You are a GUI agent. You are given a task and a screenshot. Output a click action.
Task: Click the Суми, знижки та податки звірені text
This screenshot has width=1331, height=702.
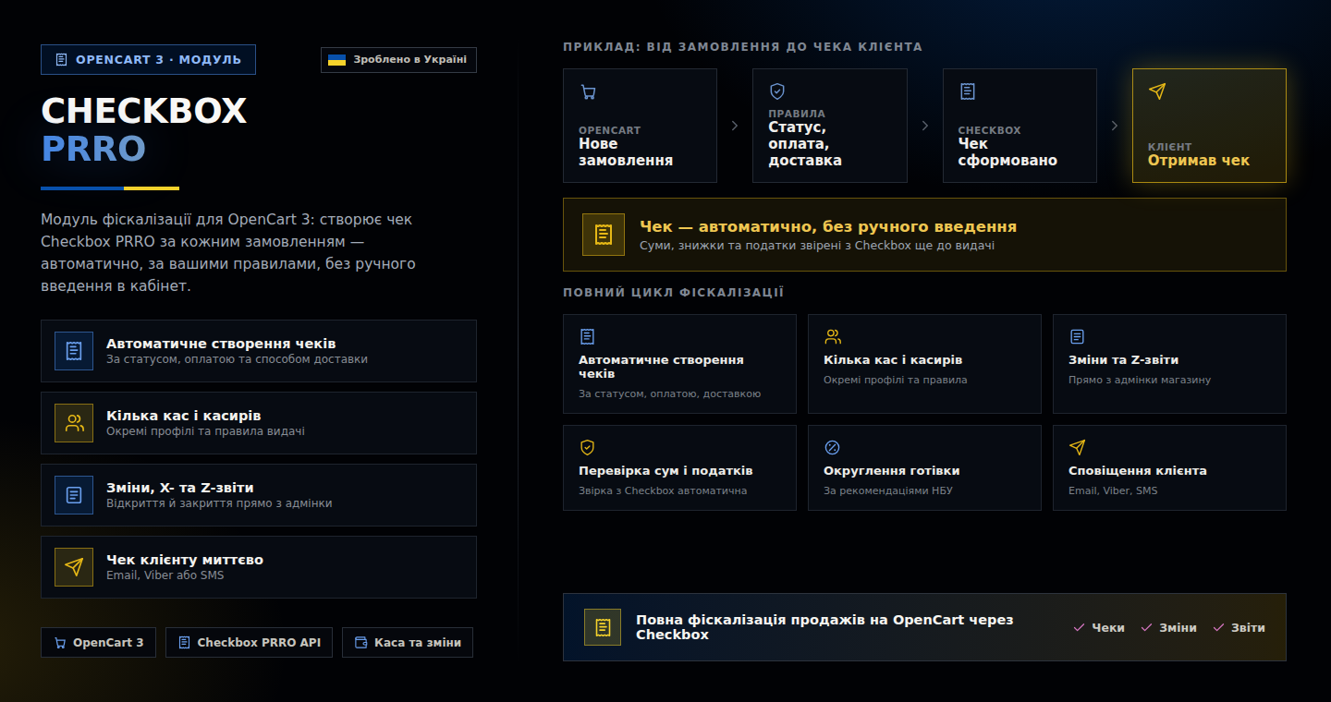click(x=817, y=247)
